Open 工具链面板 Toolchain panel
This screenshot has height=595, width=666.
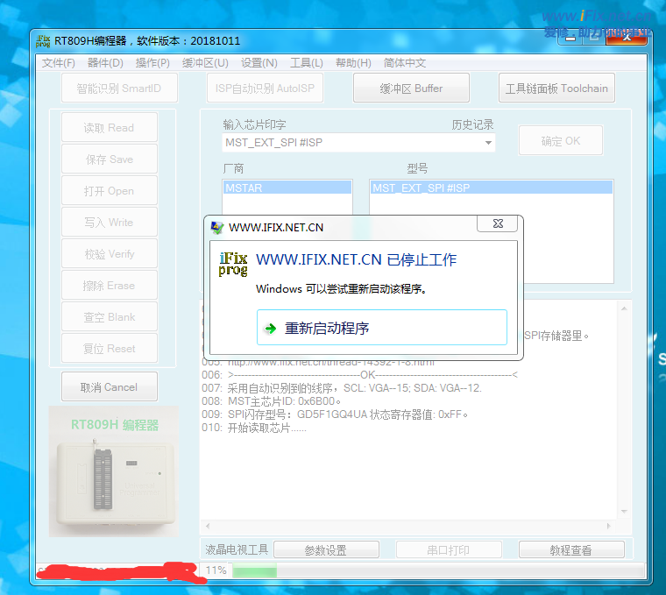pyautogui.click(x=556, y=88)
